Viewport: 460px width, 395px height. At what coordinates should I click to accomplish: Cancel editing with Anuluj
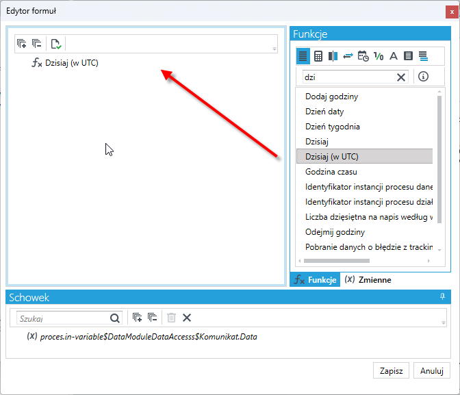coord(431,370)
